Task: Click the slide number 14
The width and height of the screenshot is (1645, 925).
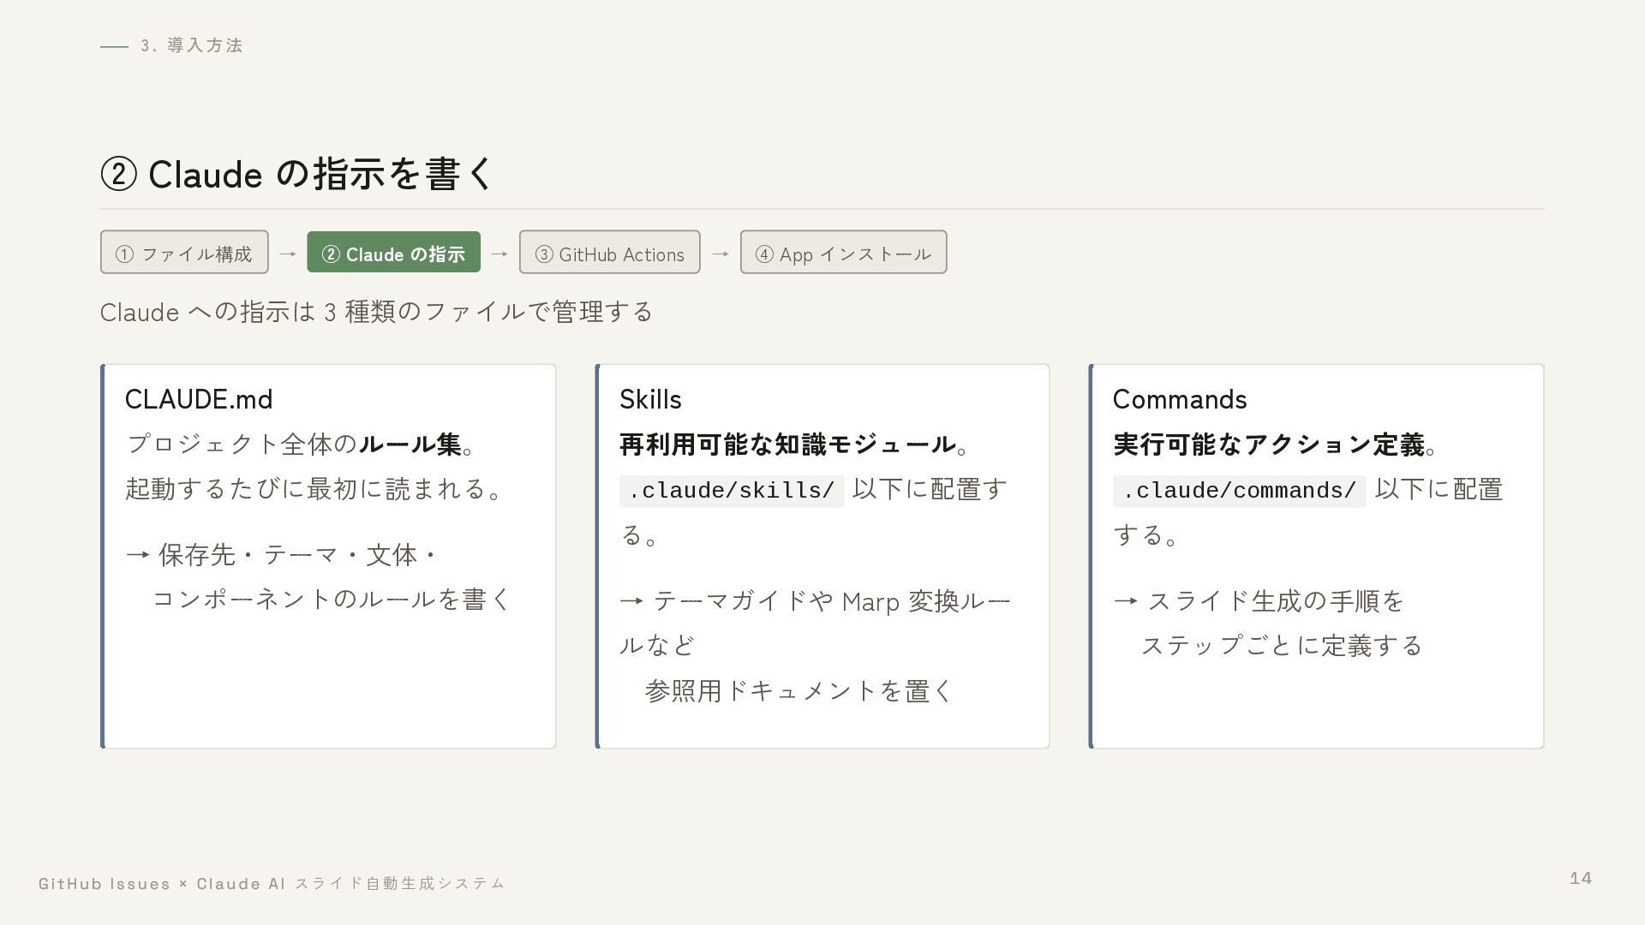Action: click(1581, 878)
